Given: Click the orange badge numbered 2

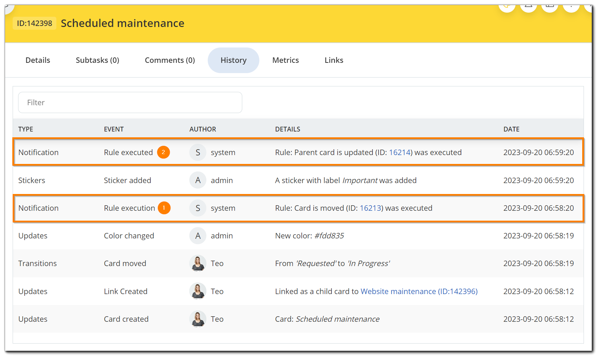Looking at the screenshot, I should [x=163, y=152].
